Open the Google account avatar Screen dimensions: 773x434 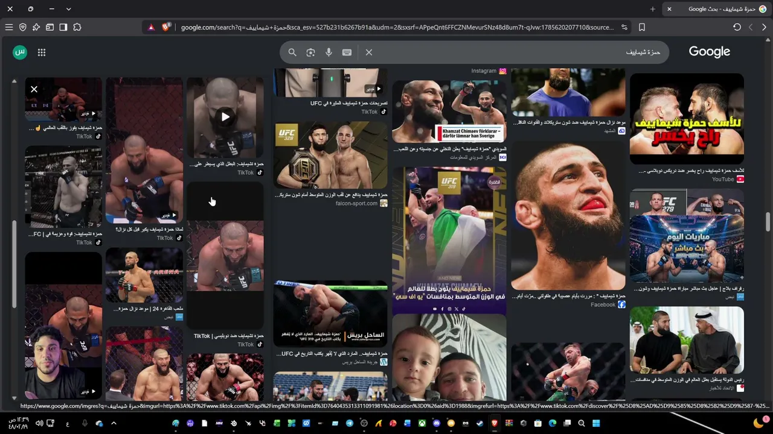click(x=20, y=52)
